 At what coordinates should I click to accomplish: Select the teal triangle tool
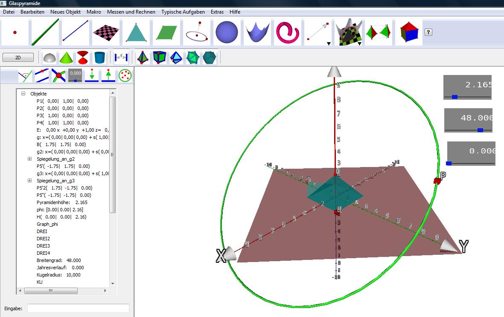coord(137,32)
